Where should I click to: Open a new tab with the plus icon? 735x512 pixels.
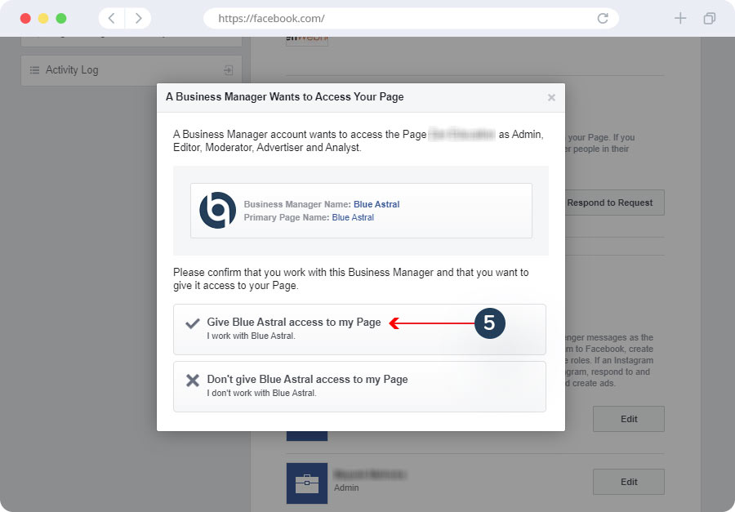(680, 18)
